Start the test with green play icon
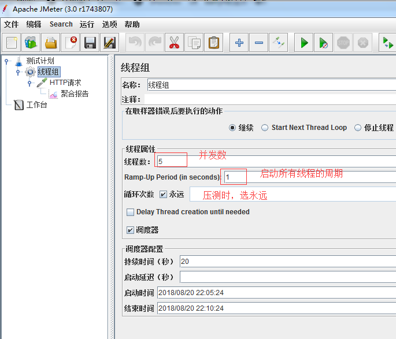The width and height of the screenshot is (396, 339). (x=304, y=43)
